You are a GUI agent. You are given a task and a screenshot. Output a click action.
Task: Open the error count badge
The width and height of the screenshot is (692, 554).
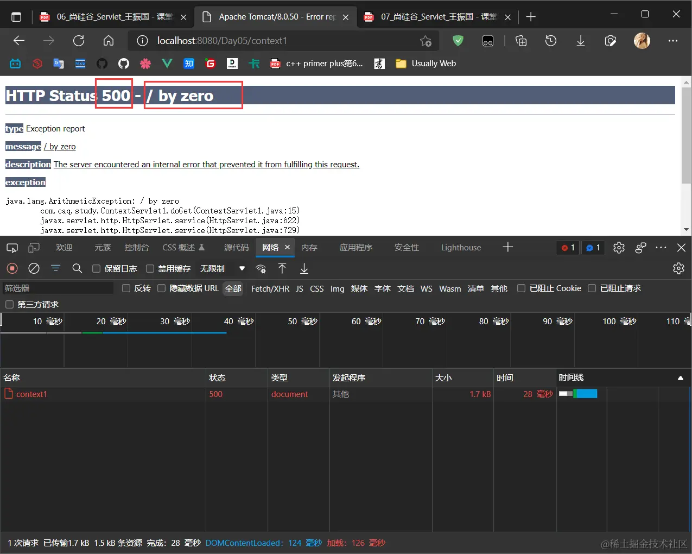pyautogui.click(x=568, y=248)
